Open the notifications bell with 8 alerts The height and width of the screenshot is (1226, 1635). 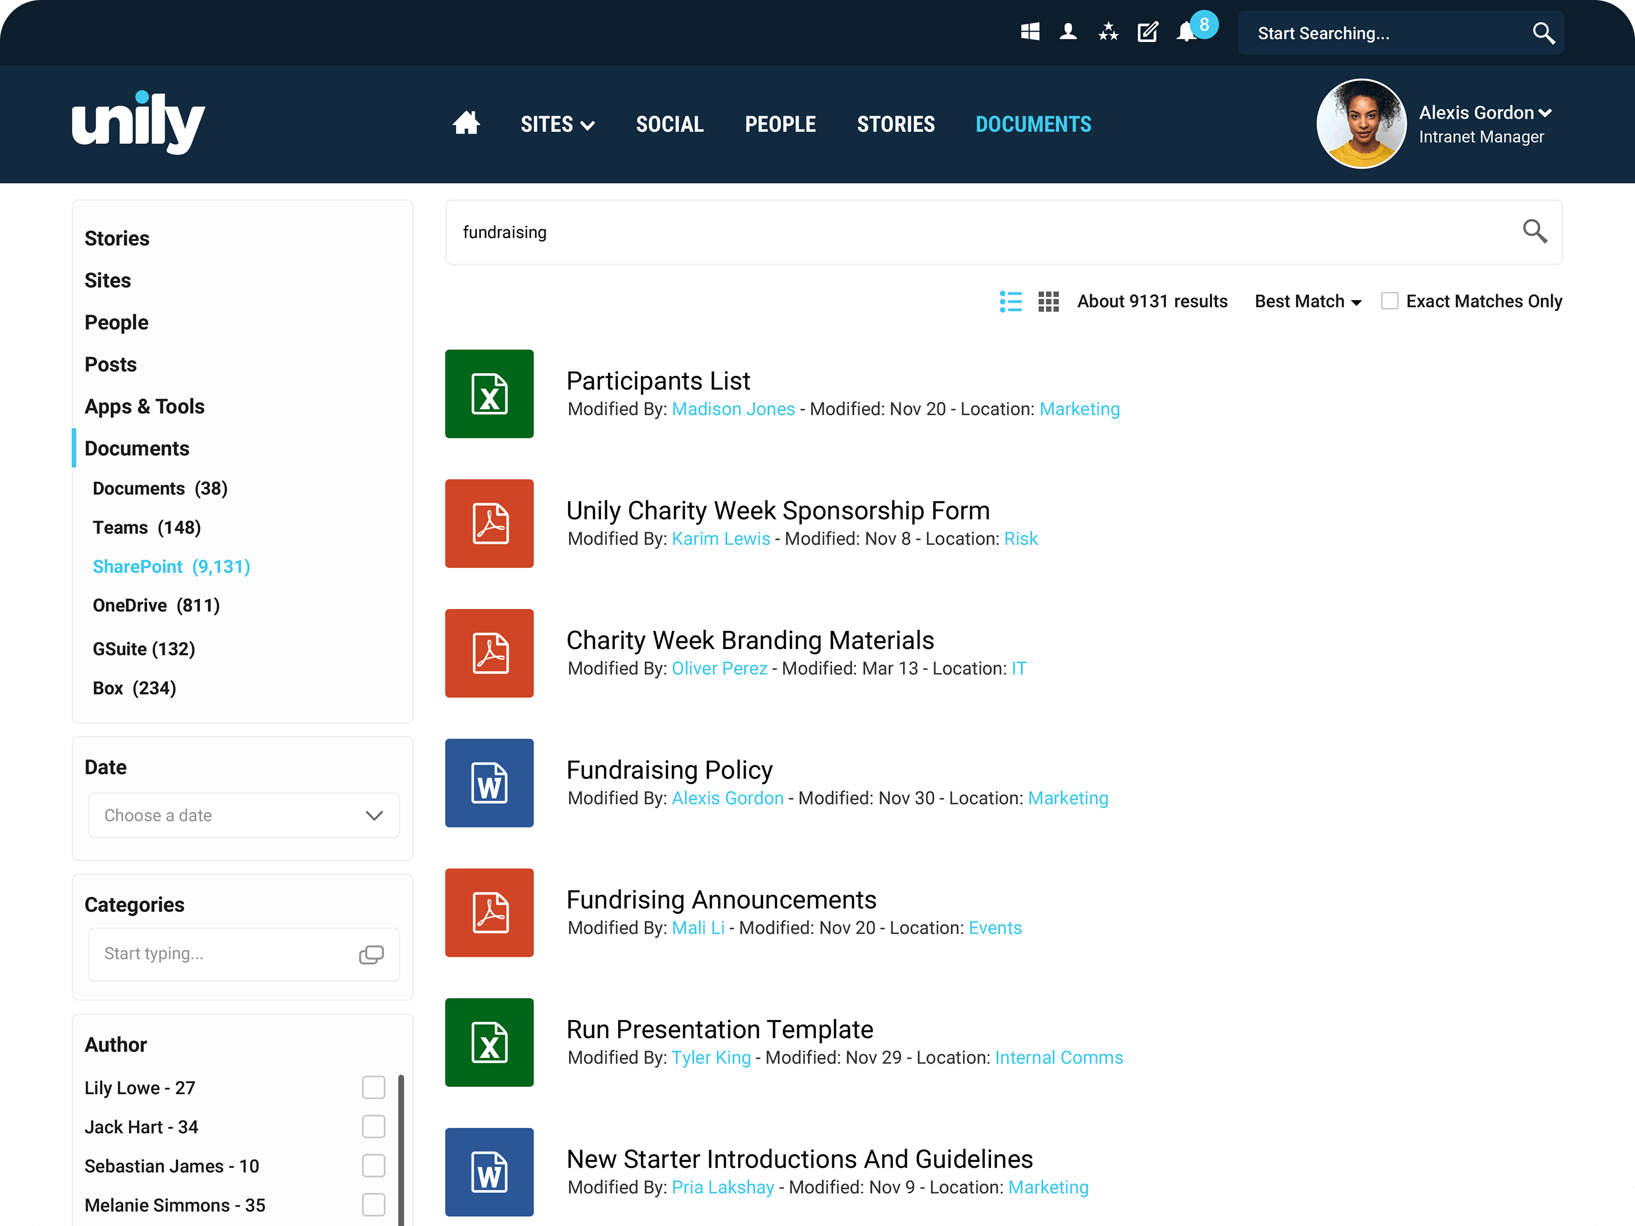1186,33
